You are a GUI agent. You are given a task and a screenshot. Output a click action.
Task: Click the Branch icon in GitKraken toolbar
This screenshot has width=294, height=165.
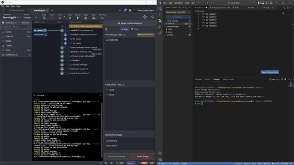[78, 18]
